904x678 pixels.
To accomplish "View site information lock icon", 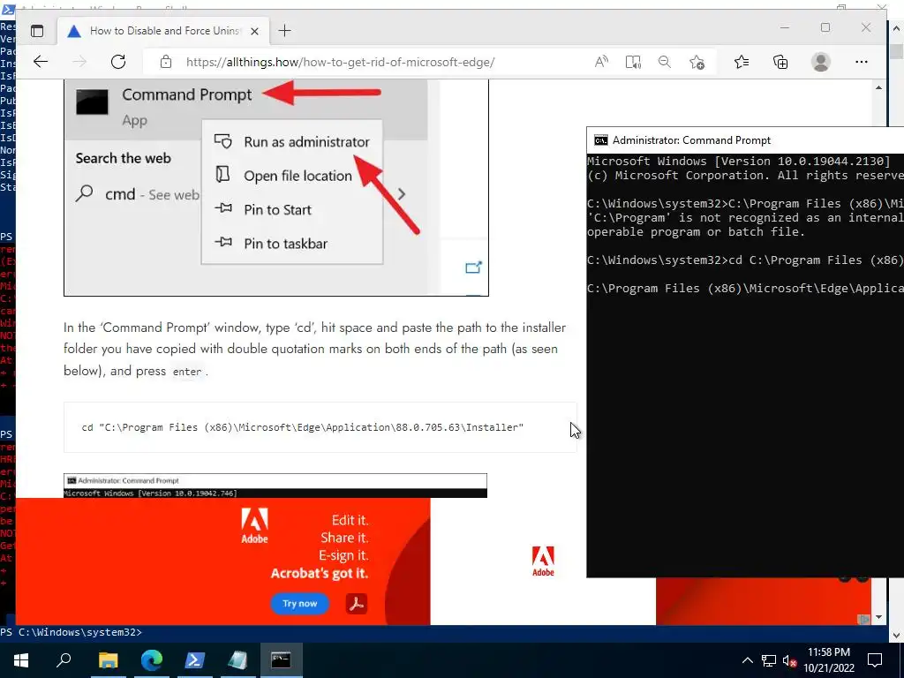I will pyautogui.click(x=166, y=62).
